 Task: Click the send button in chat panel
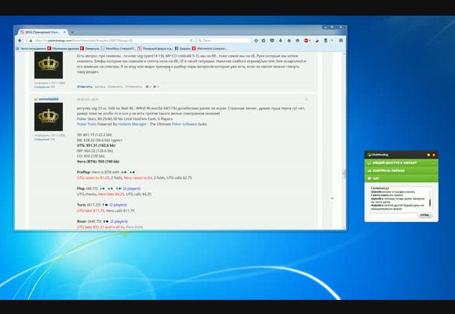pyautogui.click(x=425, y=215)
